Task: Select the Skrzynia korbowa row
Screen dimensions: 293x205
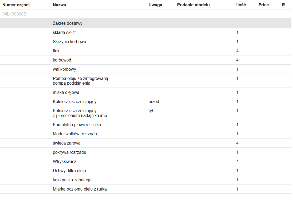Action: point(69,42)
